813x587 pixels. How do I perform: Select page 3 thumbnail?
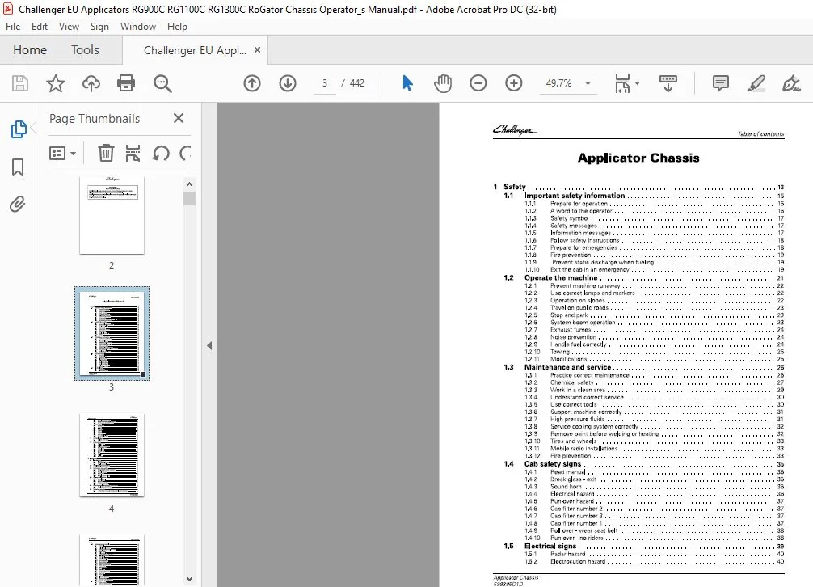point(112,333)
